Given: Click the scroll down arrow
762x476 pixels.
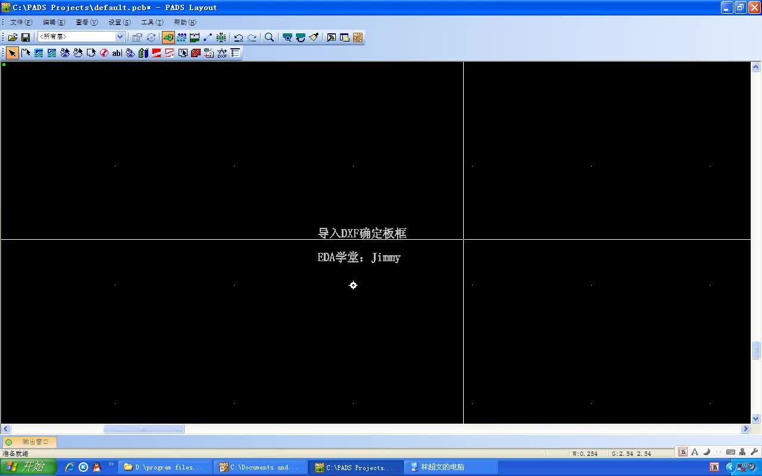Looking at the screenshot, I should click(756, 419).
